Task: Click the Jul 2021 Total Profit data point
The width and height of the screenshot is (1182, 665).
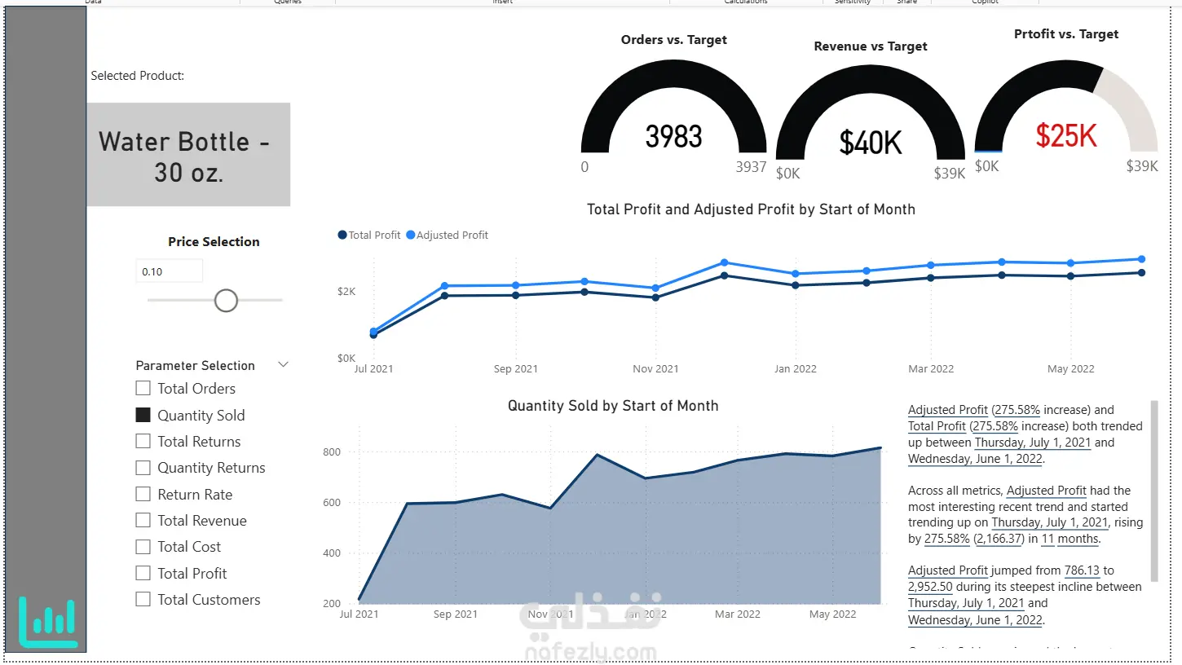Action: (x=373, y=335)
